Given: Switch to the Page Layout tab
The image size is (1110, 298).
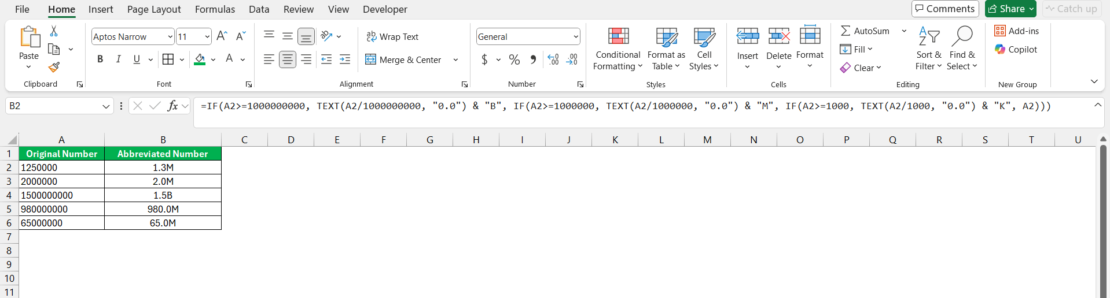Looking at the screenshot, I should (x=154, y=9).
